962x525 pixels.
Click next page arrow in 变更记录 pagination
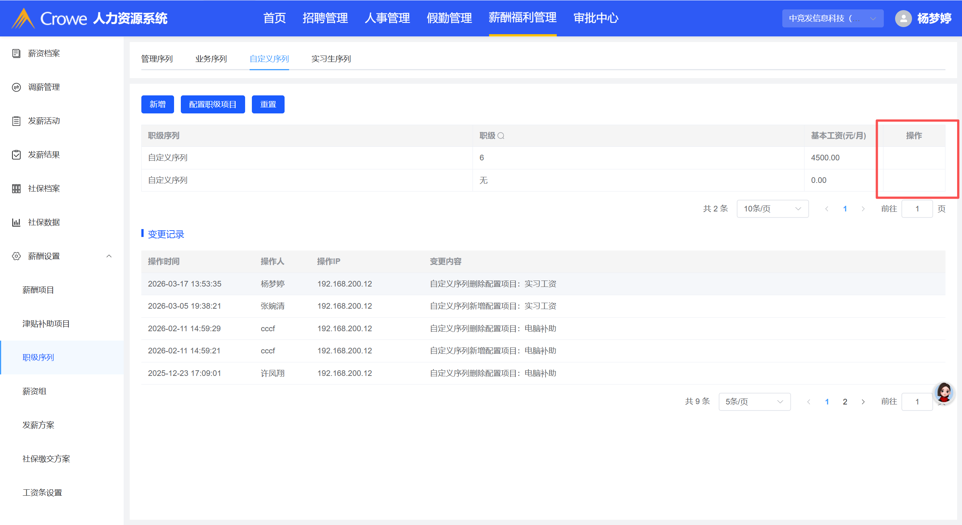(x=863, y=402)
